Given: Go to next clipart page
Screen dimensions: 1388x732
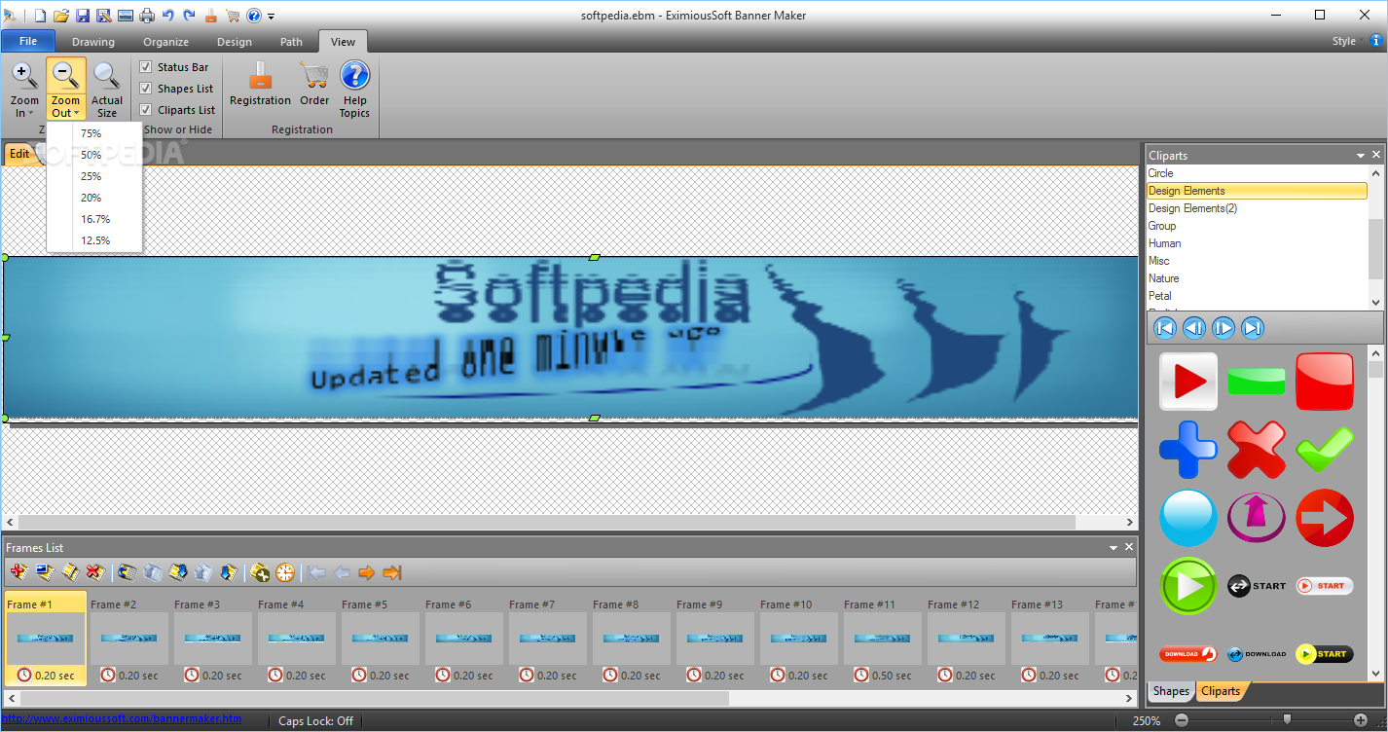Looking at the screenshot, I should click(1224, 328).
